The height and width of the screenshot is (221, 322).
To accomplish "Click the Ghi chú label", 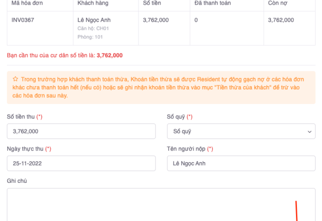I will coord(17,181).
